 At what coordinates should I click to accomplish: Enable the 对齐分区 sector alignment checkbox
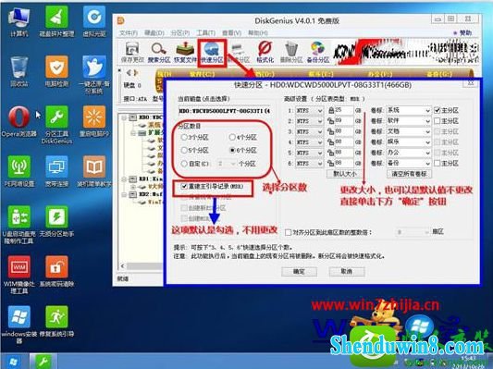(288, 232)
